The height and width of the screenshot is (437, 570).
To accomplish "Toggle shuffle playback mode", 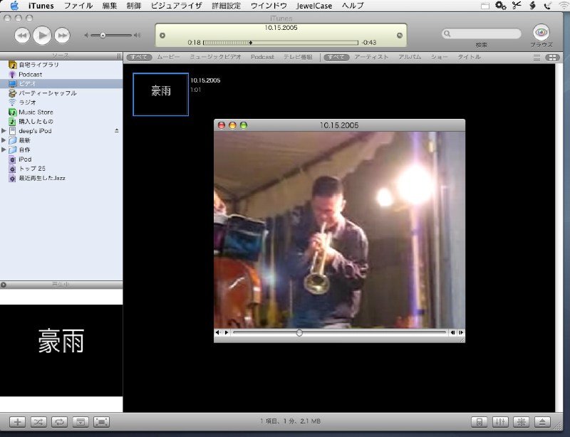I will [38, 422].
